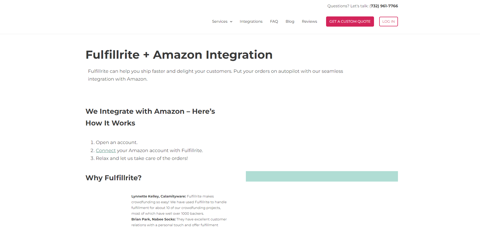Click the Why Fulfillrite? heading
Viewport: 480px width, 228px height.
(114, 178)
